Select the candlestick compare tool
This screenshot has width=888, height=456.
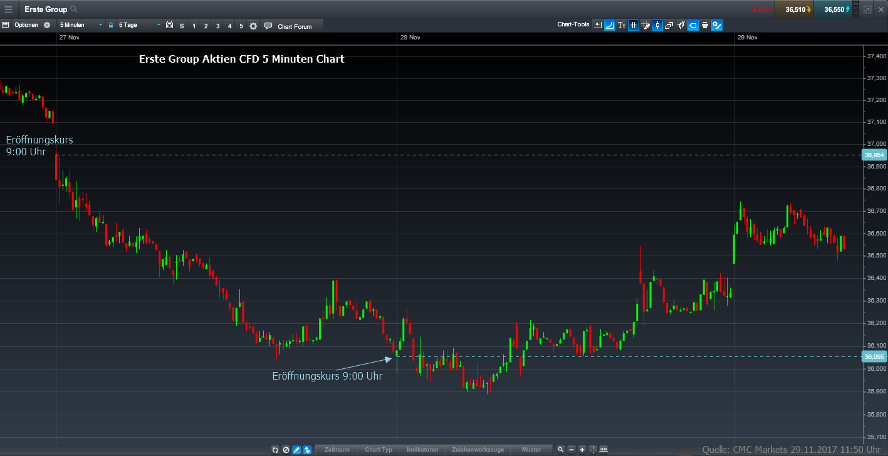(x=681, y=25)
